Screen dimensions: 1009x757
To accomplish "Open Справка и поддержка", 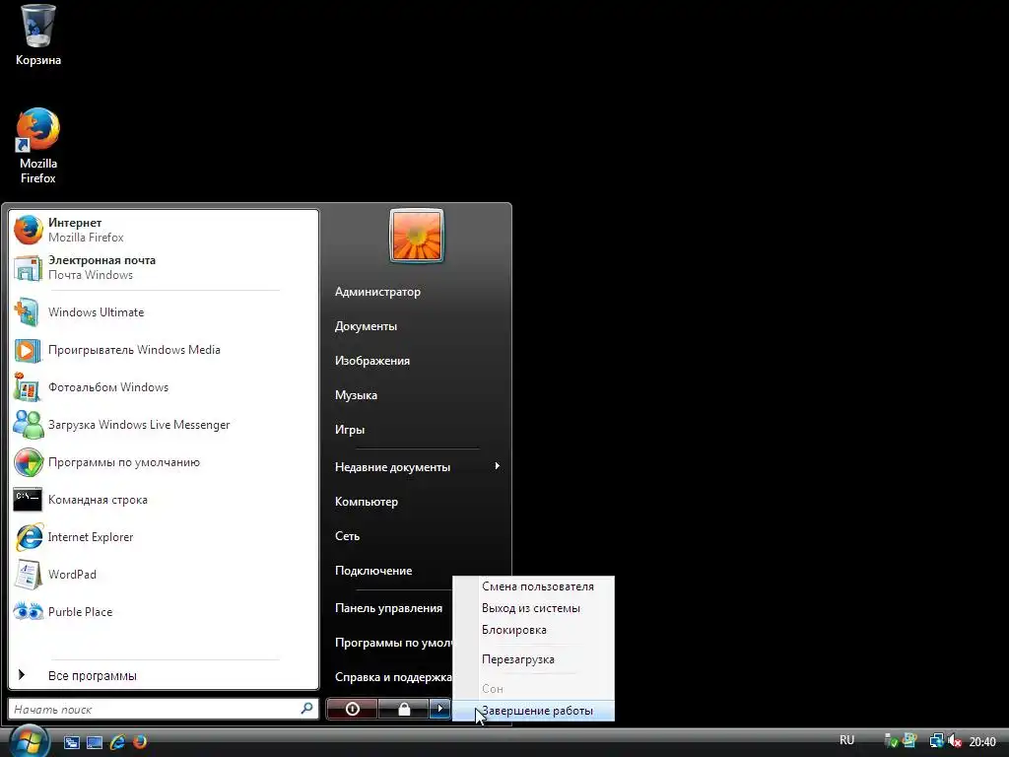I will (388, 677).
